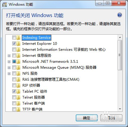The image size is (128, 127).
Task: Expand the Microsoft Message Queue (MSMQ) node
Action: click(9, 68)
